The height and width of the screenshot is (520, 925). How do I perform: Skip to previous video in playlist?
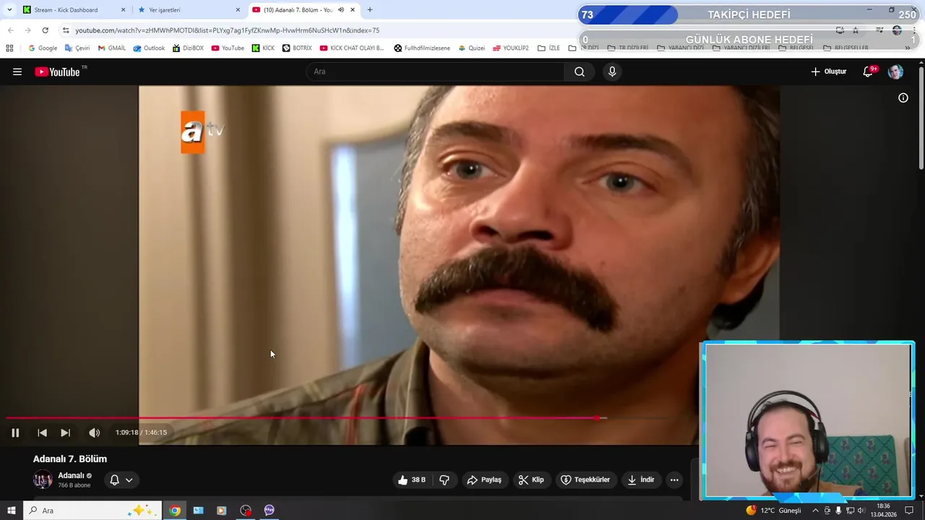[42, 433]
